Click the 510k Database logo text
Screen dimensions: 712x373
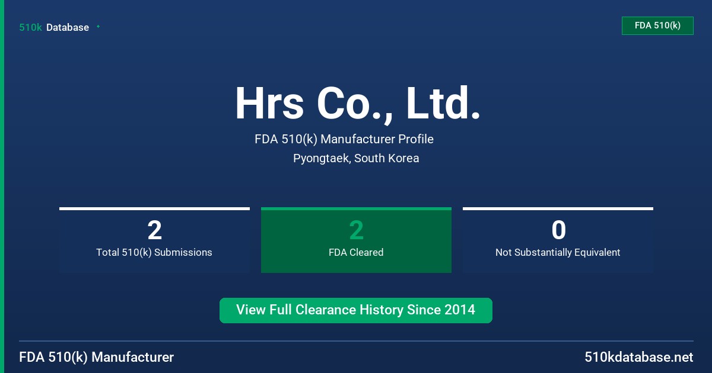pos(54,27)
